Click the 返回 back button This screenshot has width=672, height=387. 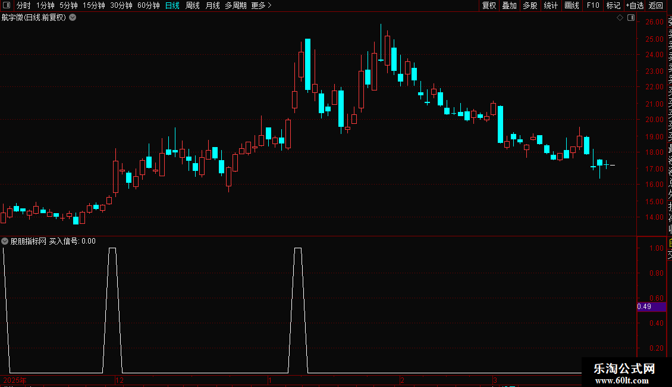tap(656, 5)
